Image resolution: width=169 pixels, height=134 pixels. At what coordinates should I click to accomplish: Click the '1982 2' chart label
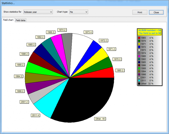40,37
